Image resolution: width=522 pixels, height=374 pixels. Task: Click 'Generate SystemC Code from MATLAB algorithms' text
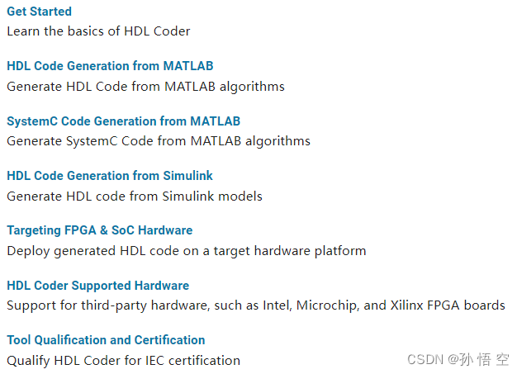[x=159, y=141]
